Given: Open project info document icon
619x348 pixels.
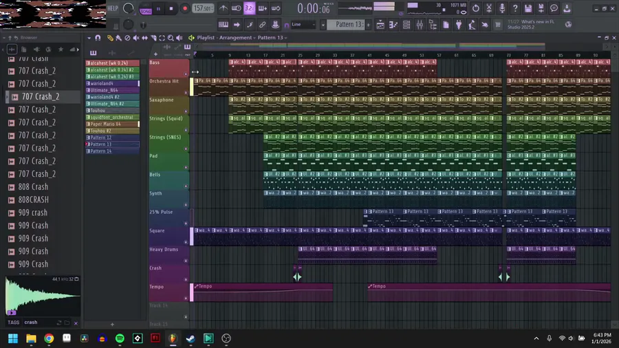Looking at the screenshot, I should tap(446, 25).
